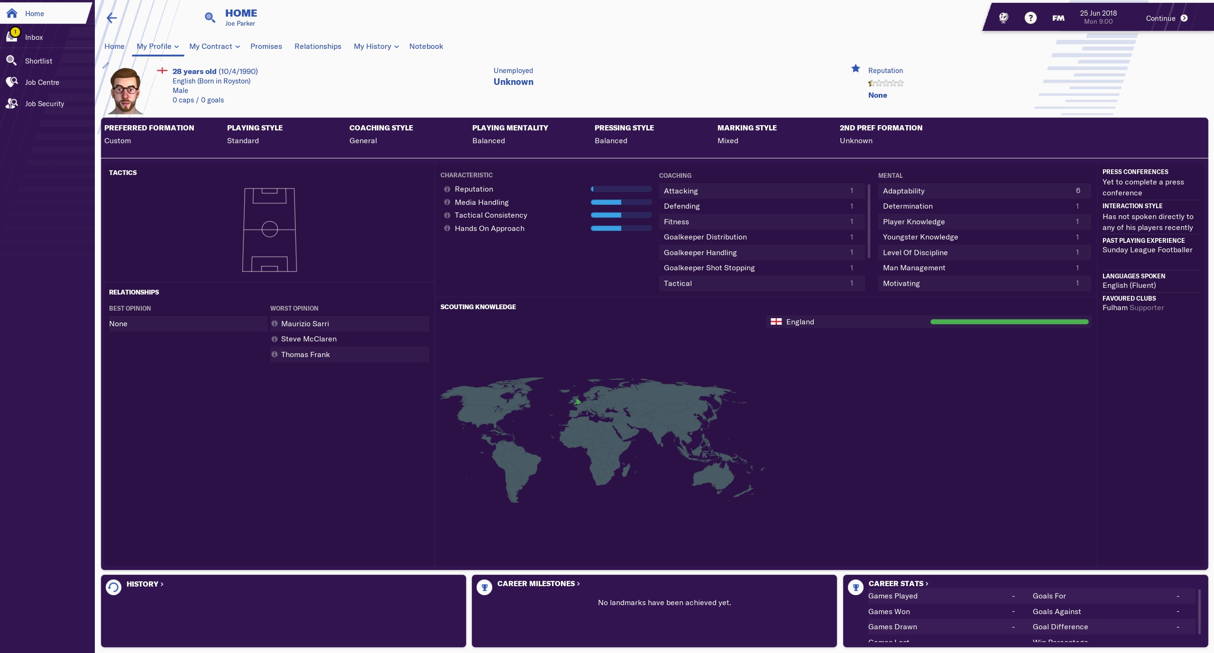
Task: Switch to the Relationships tab
Action: click(x=318, y=46)
